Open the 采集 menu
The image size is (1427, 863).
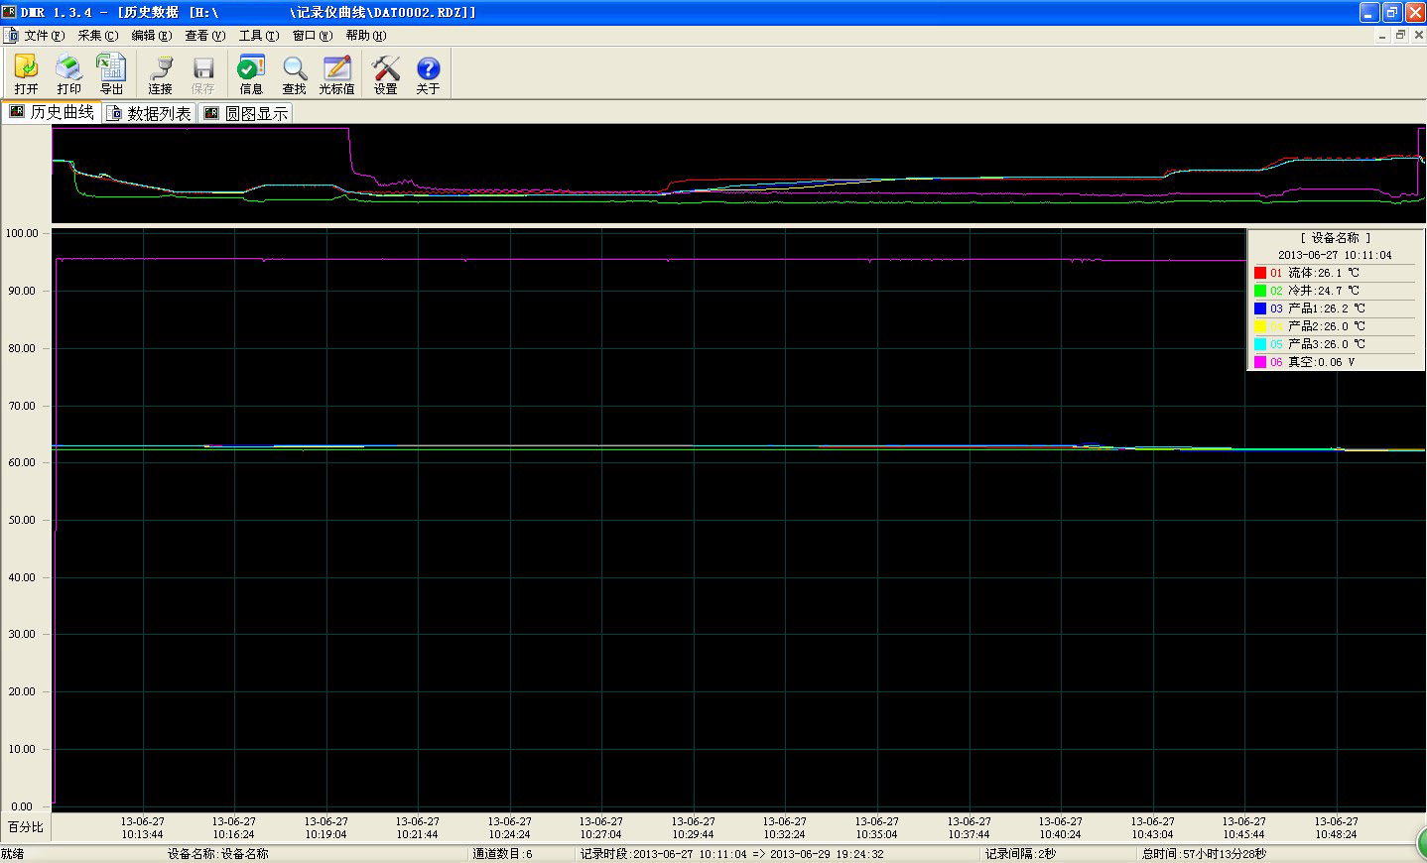click(x=98, y=35)
